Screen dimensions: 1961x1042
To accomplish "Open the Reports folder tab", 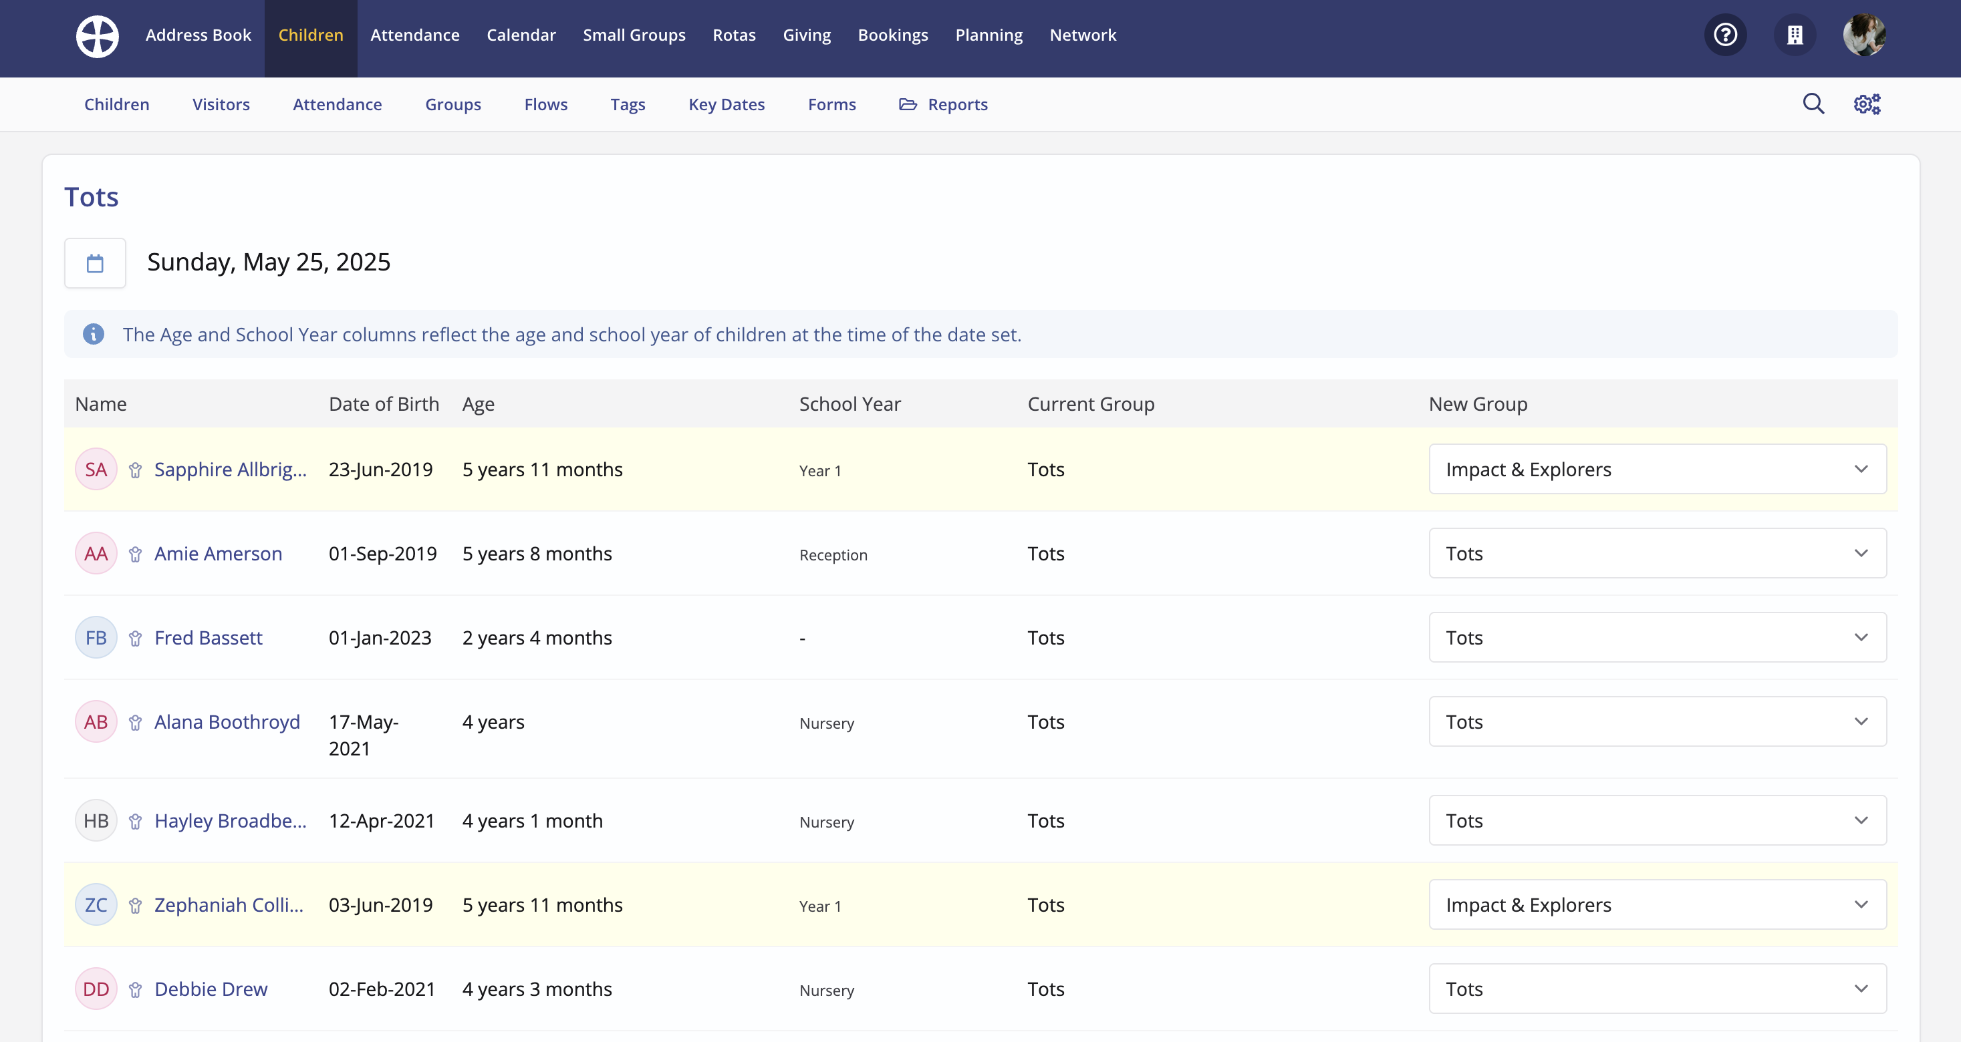I will click(x=943, y=104).
